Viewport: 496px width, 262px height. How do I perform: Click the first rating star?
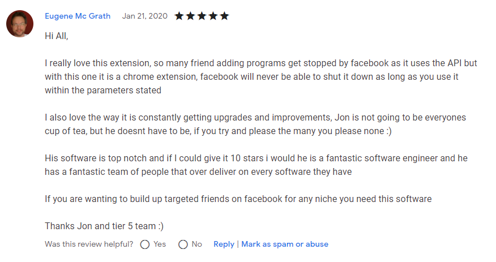(179, 16)
